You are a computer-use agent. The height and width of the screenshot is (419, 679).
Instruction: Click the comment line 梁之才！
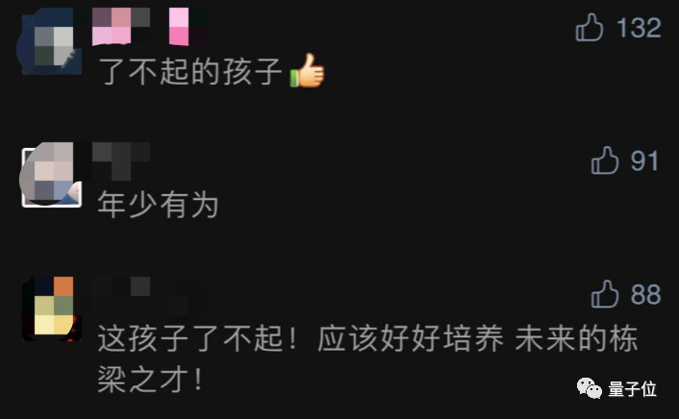tap(150, 380)
